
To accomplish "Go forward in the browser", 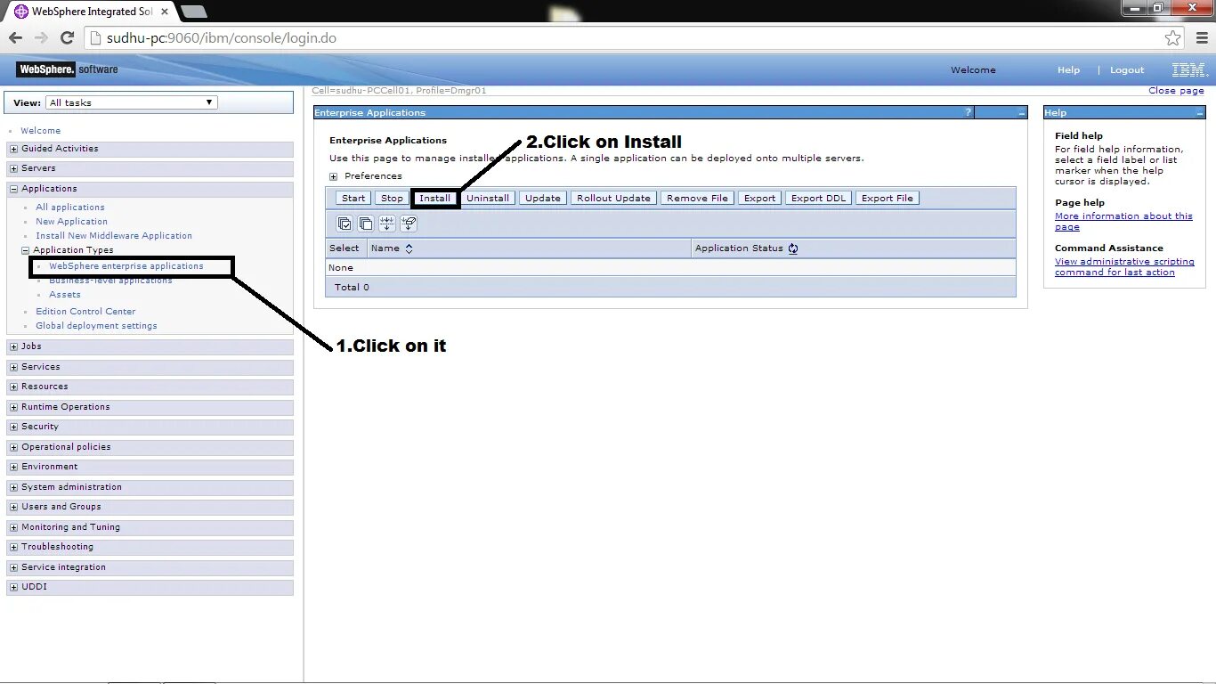I will point(41,38).
